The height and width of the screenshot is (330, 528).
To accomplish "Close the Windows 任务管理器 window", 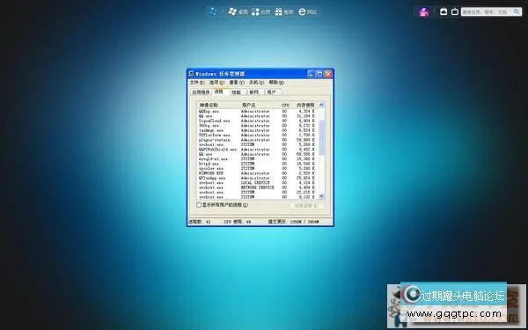I will click(328, 74).
